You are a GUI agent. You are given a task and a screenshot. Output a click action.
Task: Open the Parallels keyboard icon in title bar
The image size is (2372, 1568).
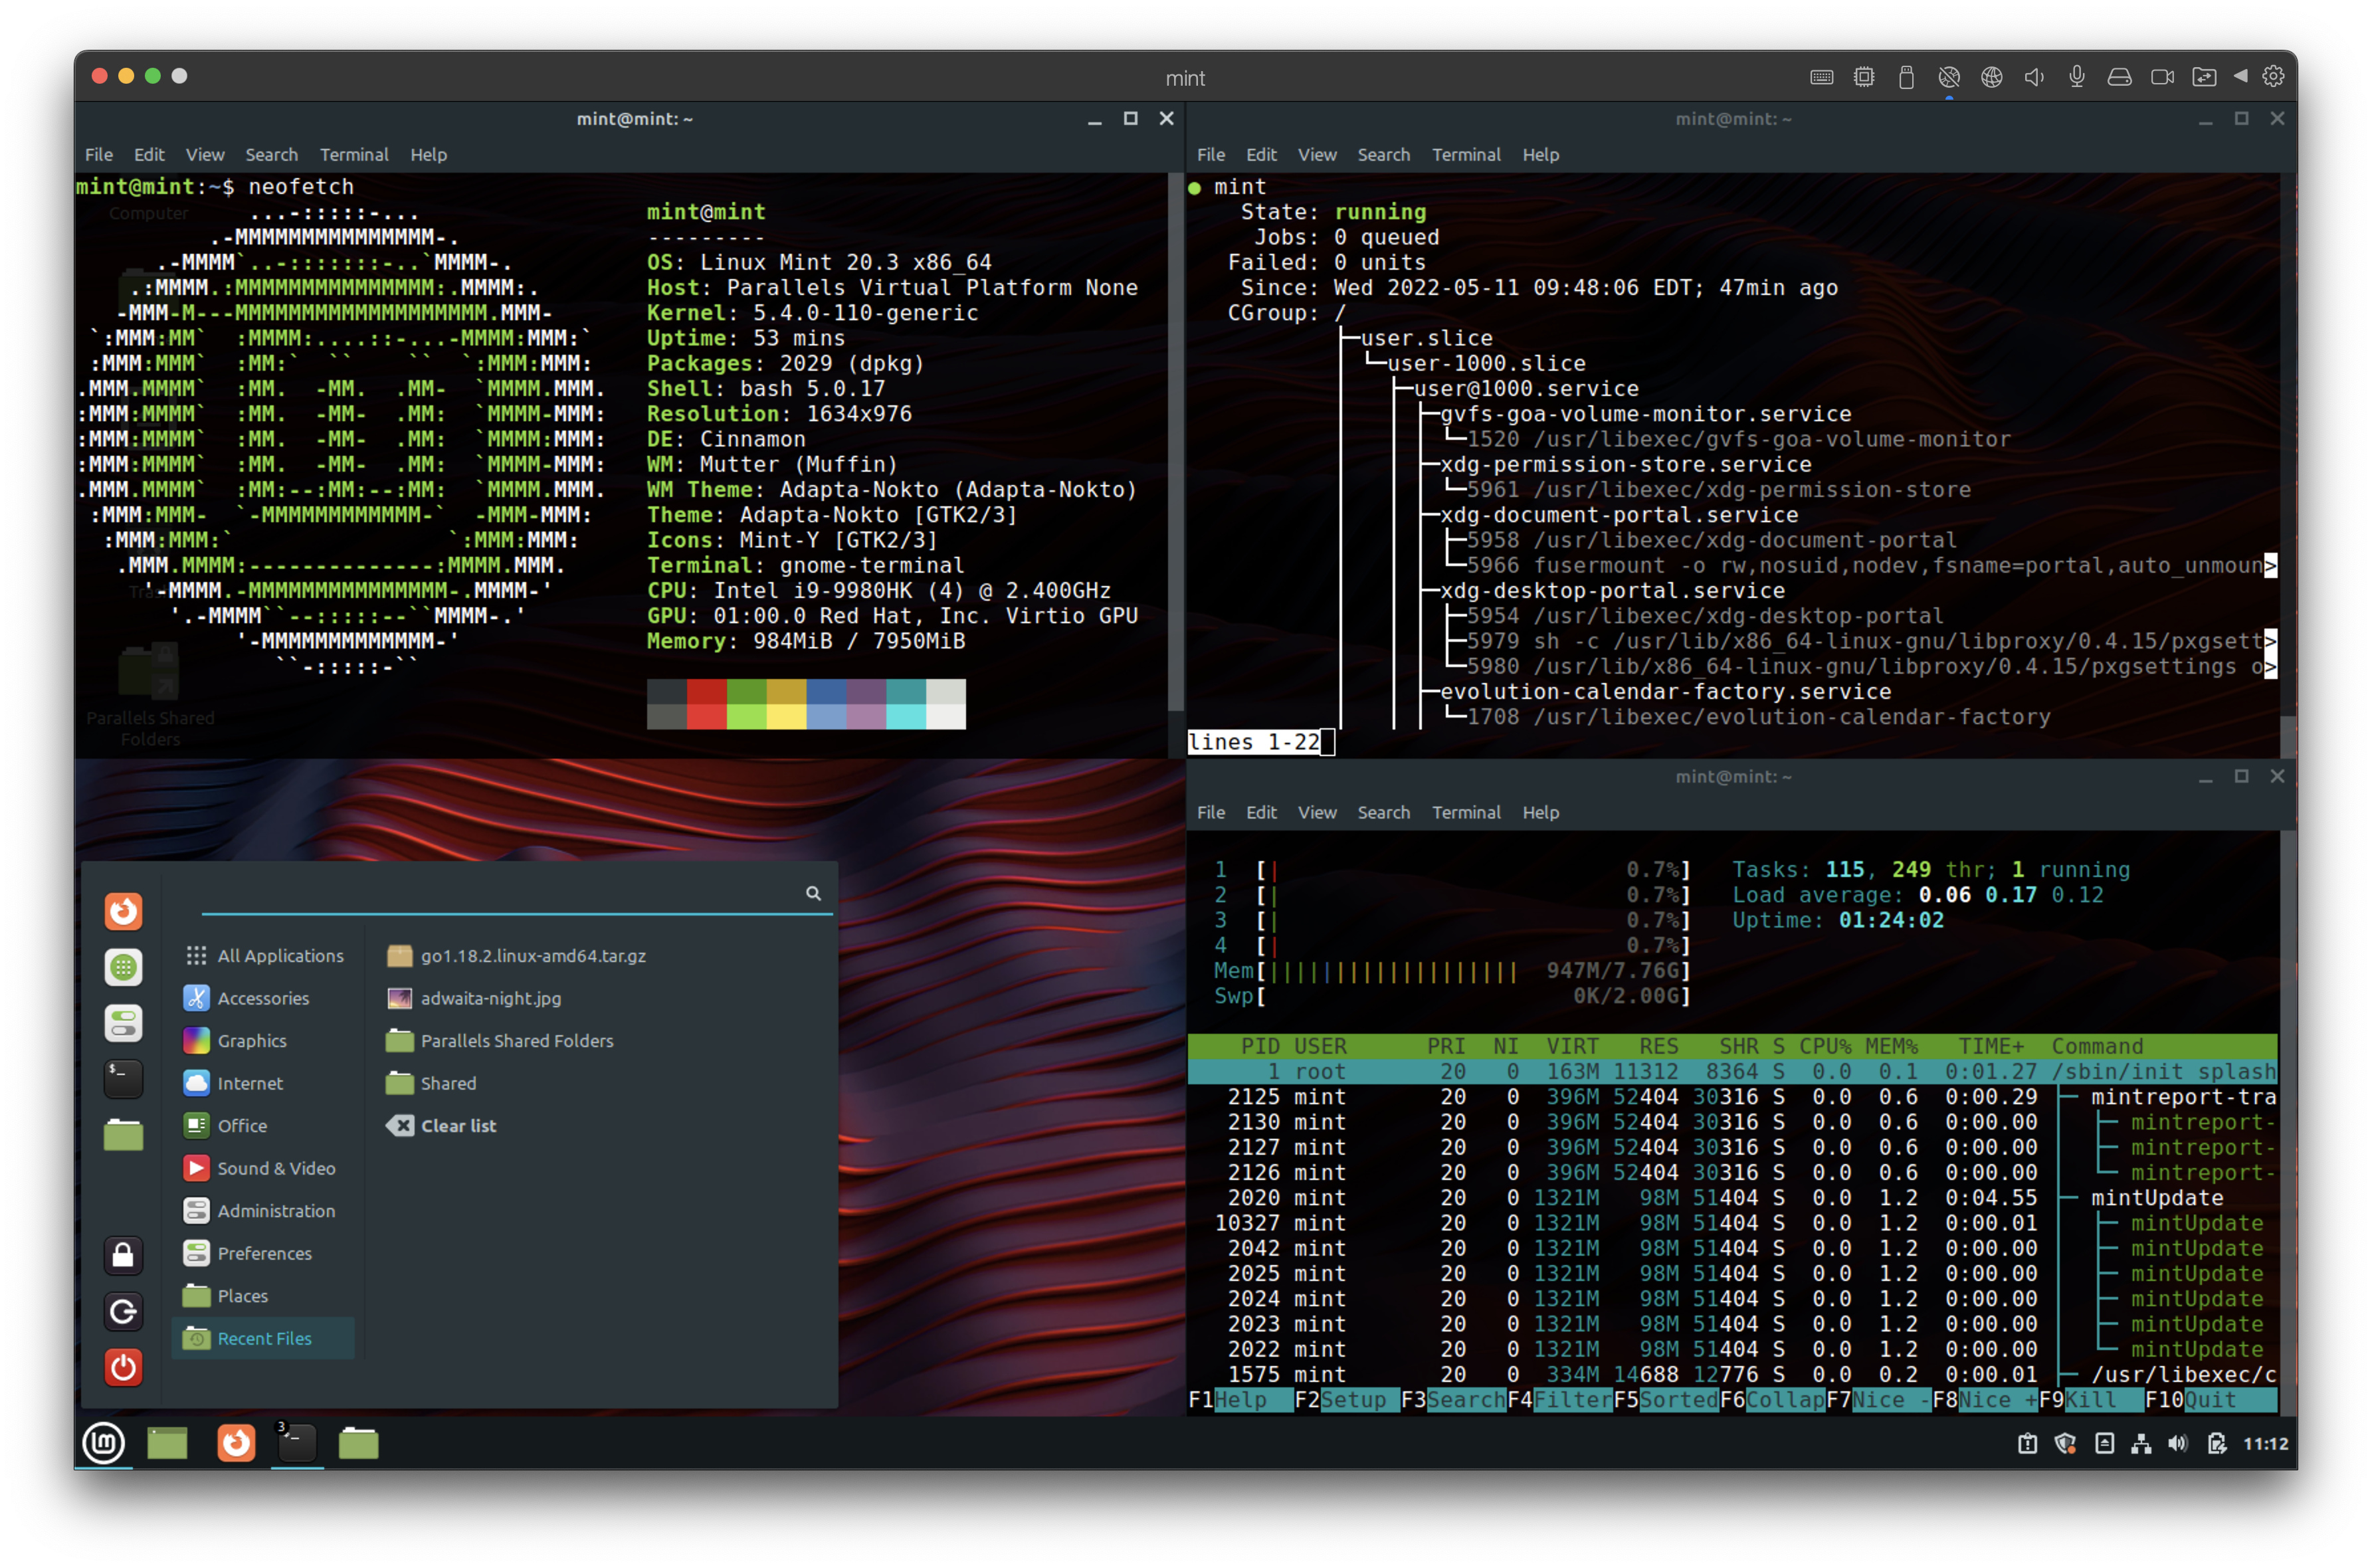pos(1821,77)
